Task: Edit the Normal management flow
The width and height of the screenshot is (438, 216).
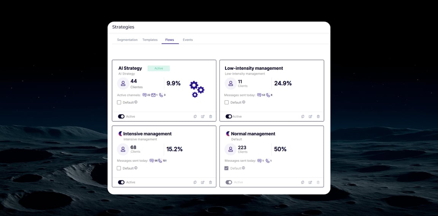Action: tap(310, 182)
